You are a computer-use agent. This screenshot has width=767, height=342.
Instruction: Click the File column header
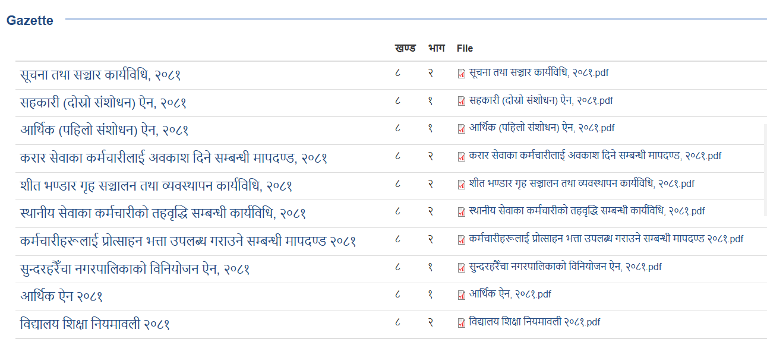465,48
